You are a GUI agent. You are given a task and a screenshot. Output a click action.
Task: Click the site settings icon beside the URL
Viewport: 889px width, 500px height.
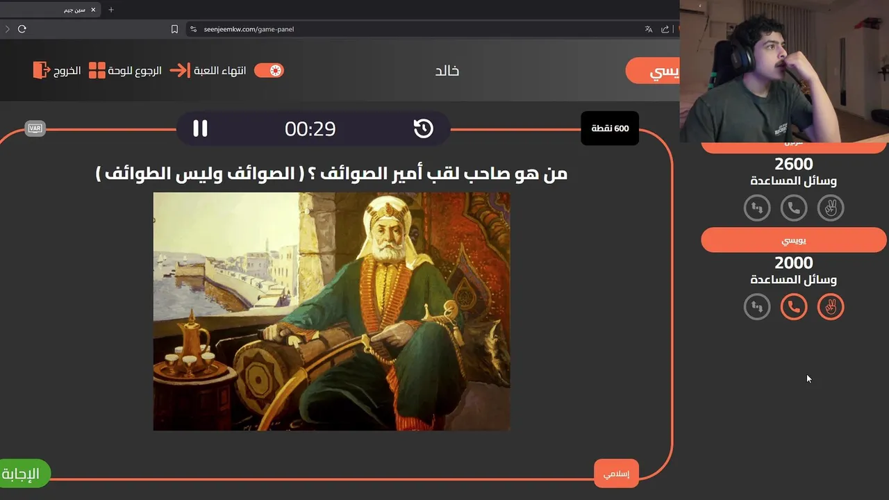coord(193,29)
